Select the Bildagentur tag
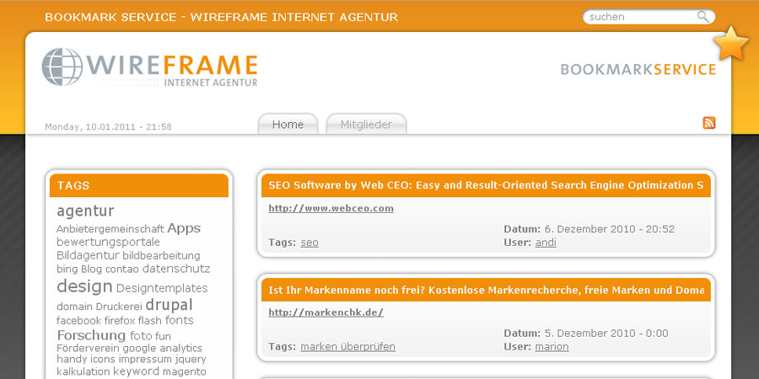Screen dimensions: 759x379 [88, 255]
